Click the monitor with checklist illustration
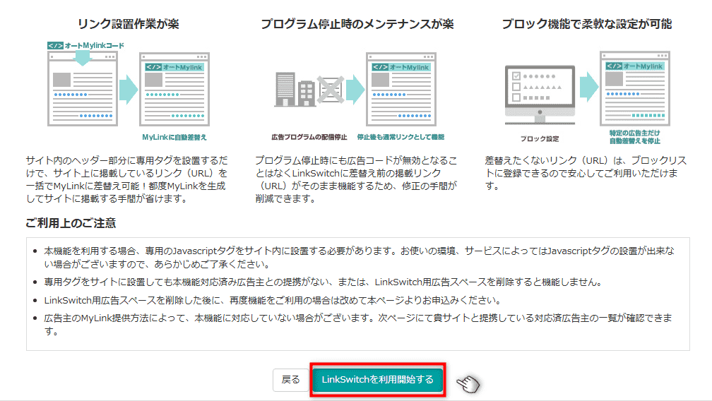Image resolution: width=712 pixels, height=401 pixels. pos(540,95)
